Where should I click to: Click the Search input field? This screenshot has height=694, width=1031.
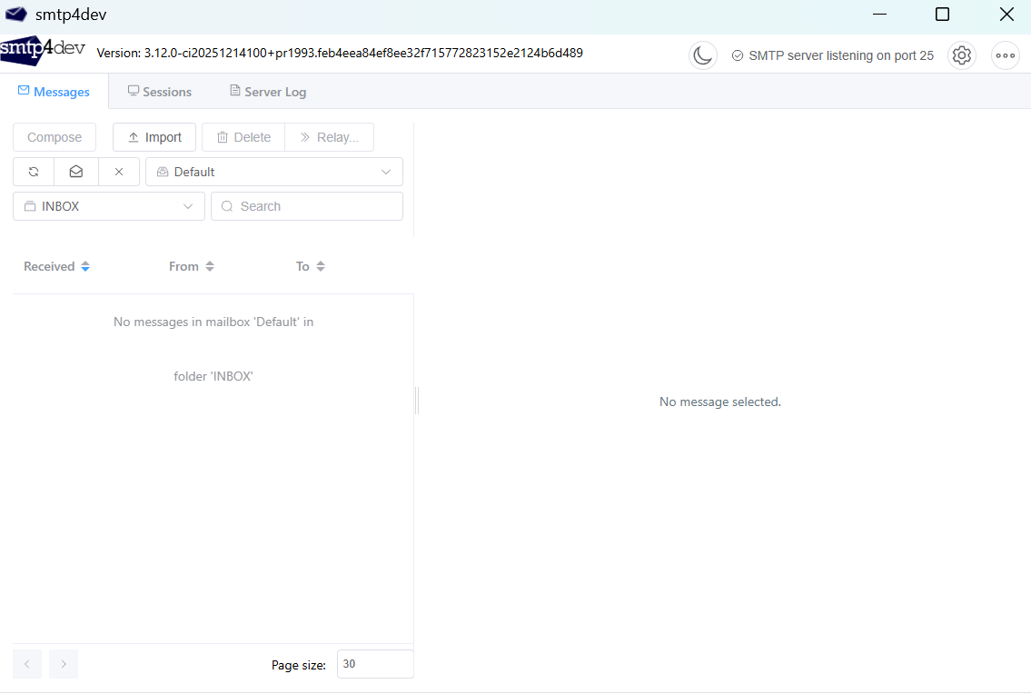[307, 206]
